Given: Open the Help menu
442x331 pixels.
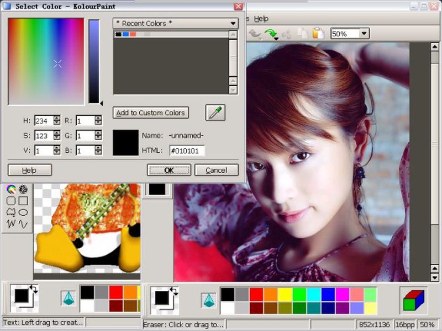Looking at the screenshot, I should click(261, 19).
